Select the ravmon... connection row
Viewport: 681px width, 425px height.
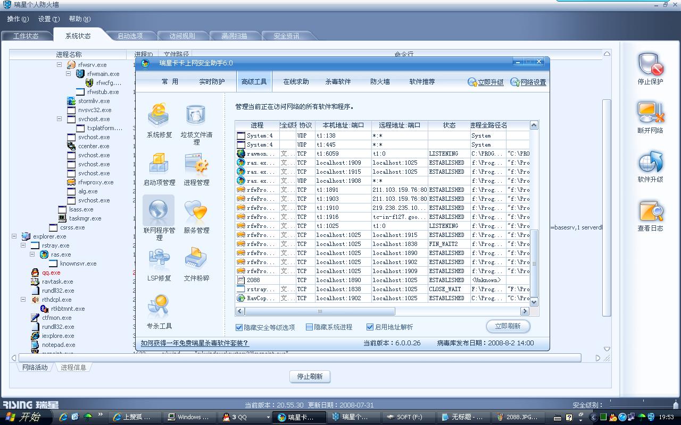point(383,154)
